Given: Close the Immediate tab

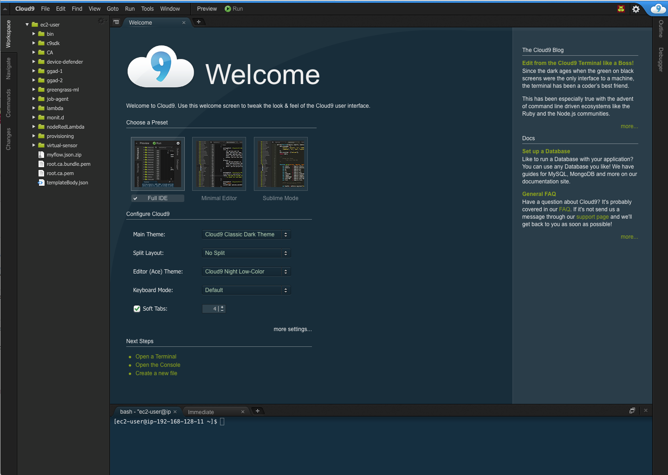Looking at the screenshot, I should coord(243,412).
